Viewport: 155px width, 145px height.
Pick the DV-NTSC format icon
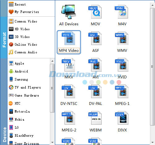point(69,91)
